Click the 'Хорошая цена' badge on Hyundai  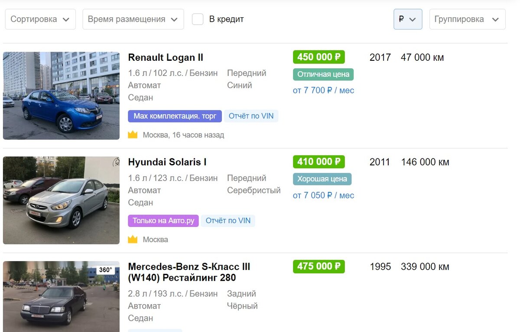tap(322, 179)
